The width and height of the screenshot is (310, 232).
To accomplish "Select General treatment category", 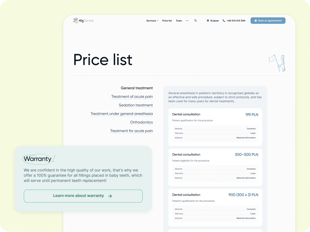I will (137, 88).
